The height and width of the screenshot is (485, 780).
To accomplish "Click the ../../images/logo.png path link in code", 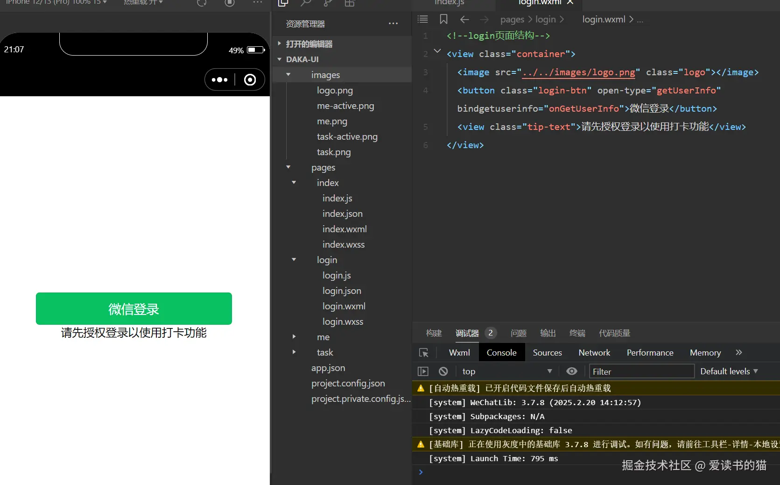I will click(579, 72).
